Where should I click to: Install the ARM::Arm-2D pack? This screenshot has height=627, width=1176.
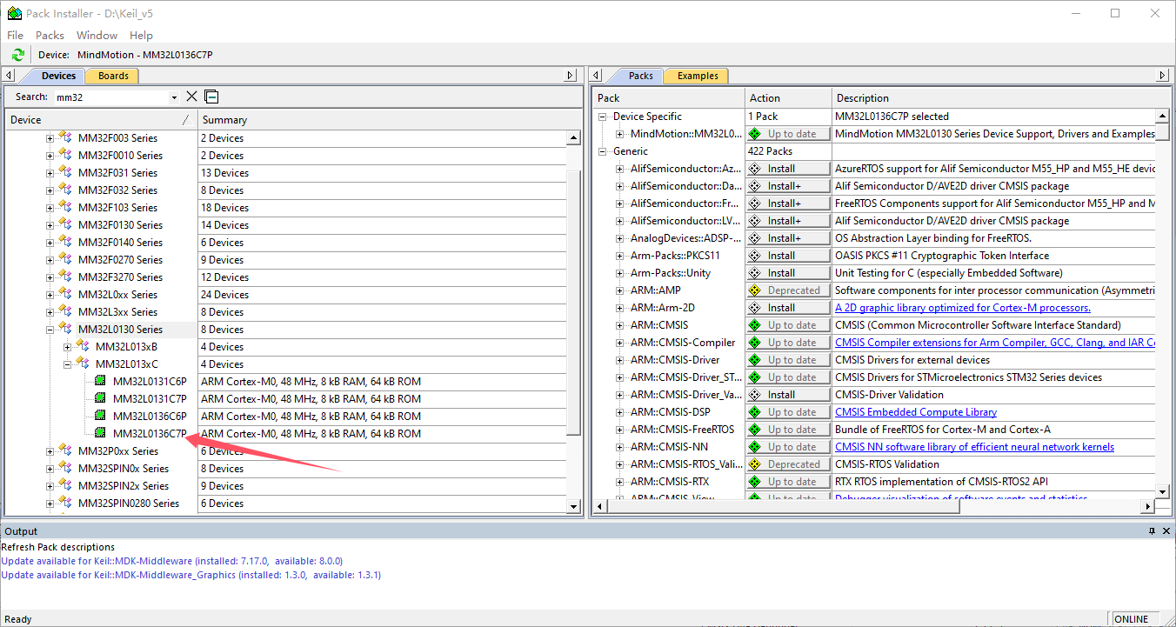point(788,308)
